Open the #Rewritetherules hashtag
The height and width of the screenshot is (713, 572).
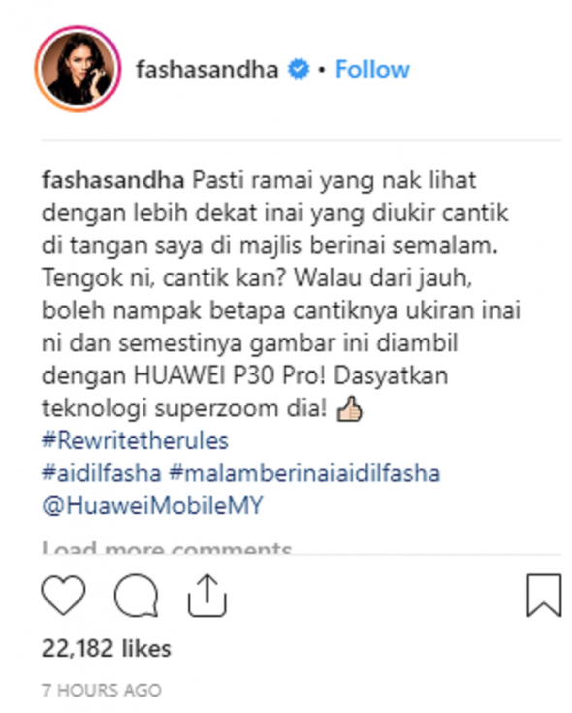(x=136, y=441)
